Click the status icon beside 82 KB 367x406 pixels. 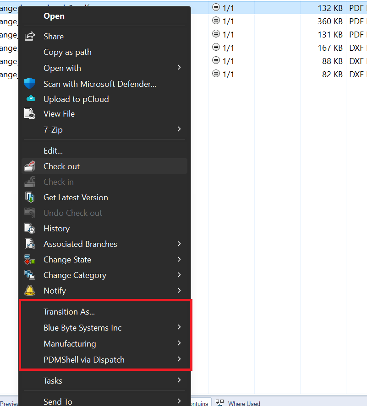tap(216, 74)
